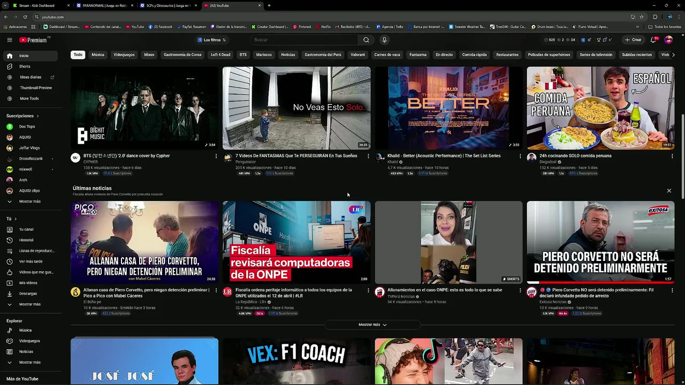Open the Facebook bookmark
The height and width of the screenshot is (385, 685).
coord(161,27)
